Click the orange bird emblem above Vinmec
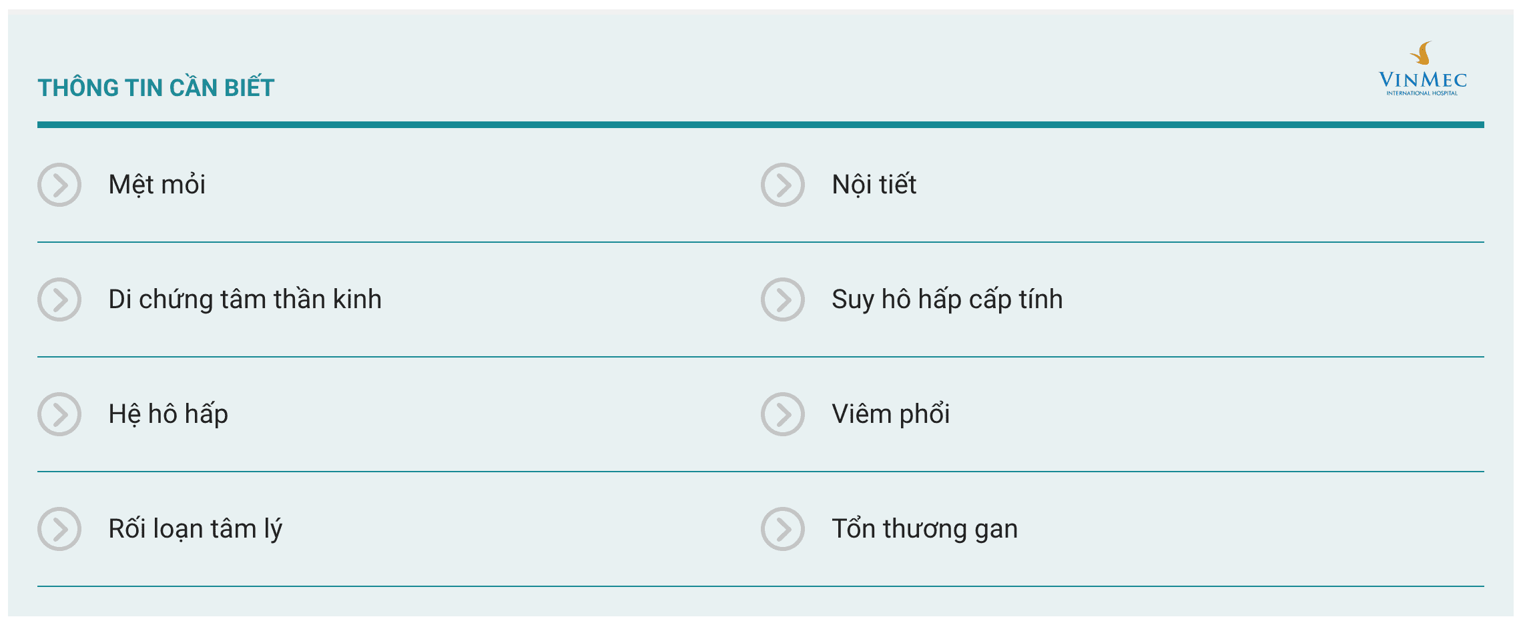Image resolution: width=1523 pixels, height=623 pixels. 1422,53
